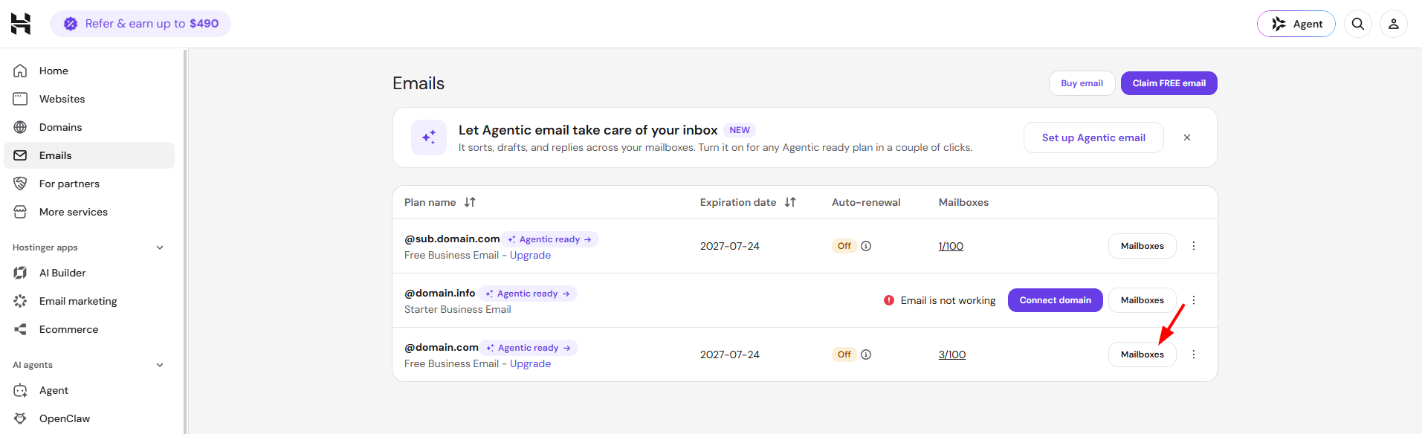Dismiss the Agentic email banner
Image resolution: width=1422 pixels, height=434 pixels.
pyautogui.click(x=1187, y=137)
